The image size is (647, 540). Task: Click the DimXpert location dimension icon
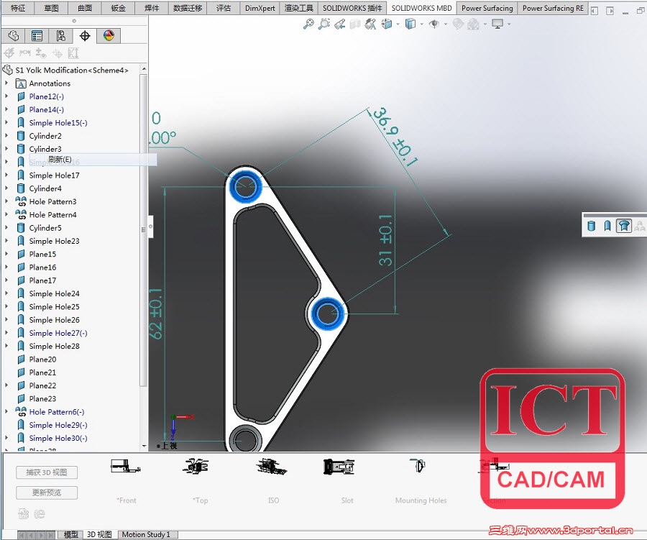[x=24, y=52]
